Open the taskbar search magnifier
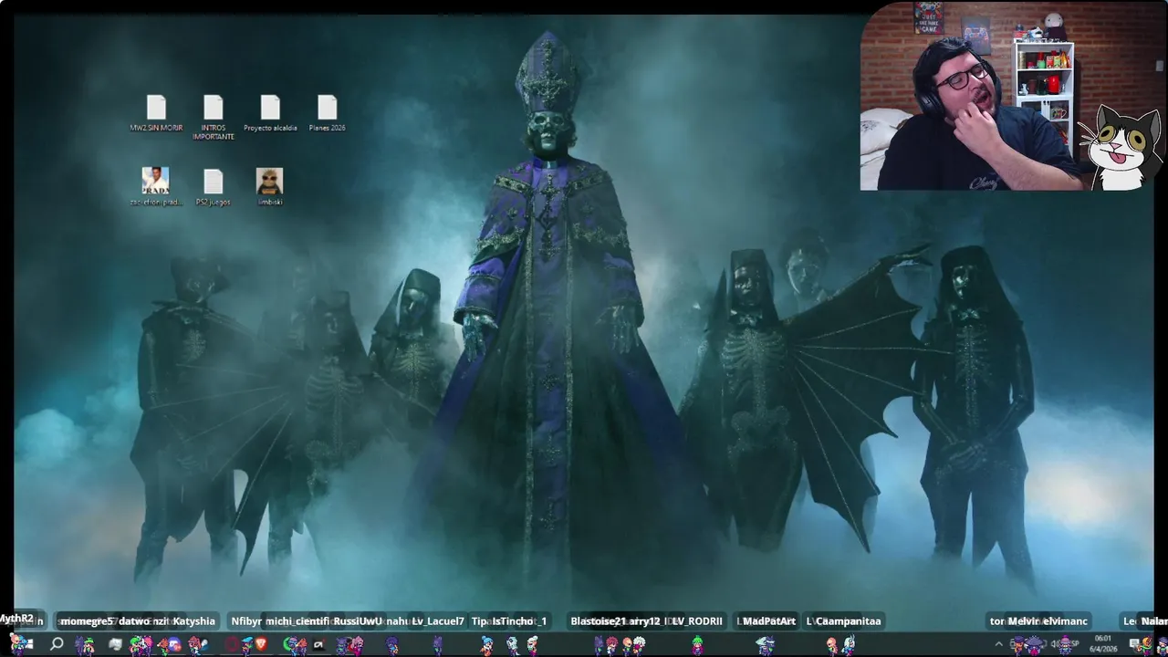Image resolution: width=1168 pixels, height=657 pixels. point(57,644)
